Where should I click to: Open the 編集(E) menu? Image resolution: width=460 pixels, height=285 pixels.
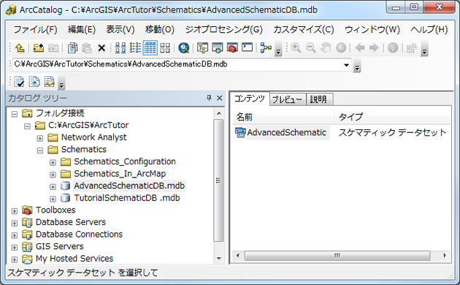click(x=82, y=29)
